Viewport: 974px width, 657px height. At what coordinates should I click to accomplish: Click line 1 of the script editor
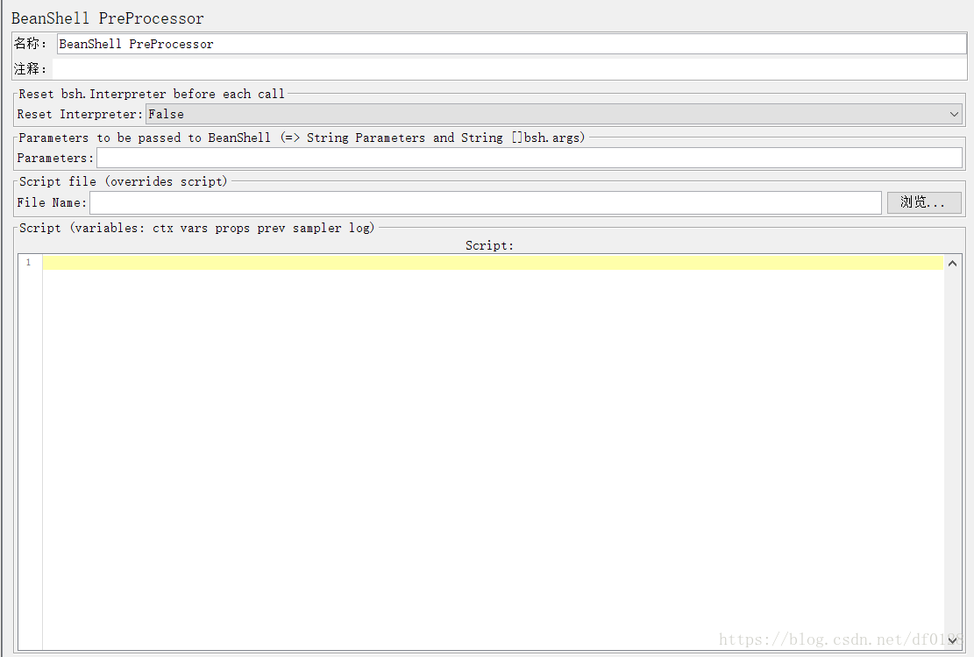coord(493,263)
